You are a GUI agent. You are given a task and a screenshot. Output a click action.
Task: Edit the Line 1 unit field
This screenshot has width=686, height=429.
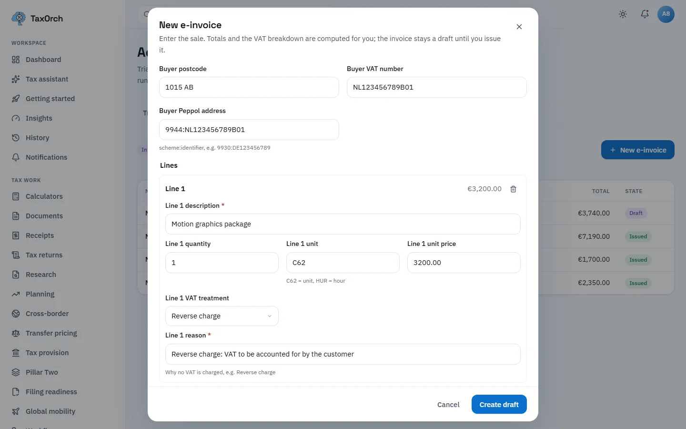343,263
